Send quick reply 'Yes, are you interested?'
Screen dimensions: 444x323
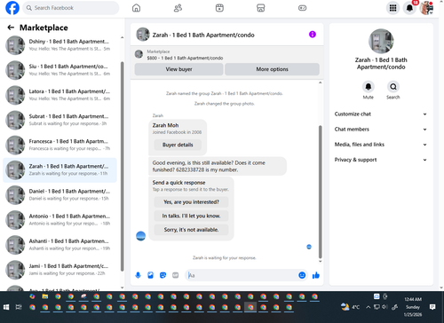click(x=191, y=202)
